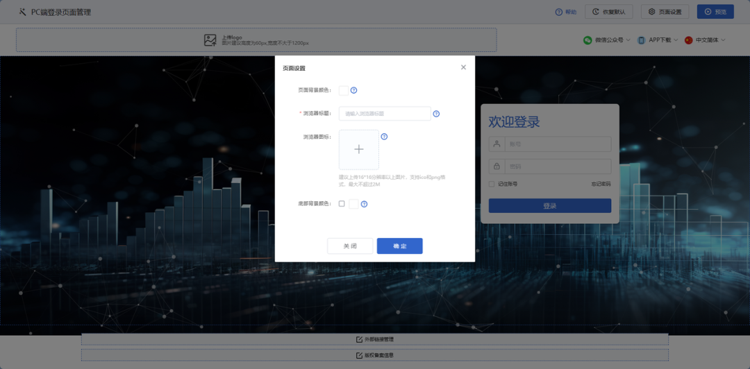The width and height of the screenshot is (750, 369).
Task: Click the plus icon to upload browser icon
Action: 359,150
